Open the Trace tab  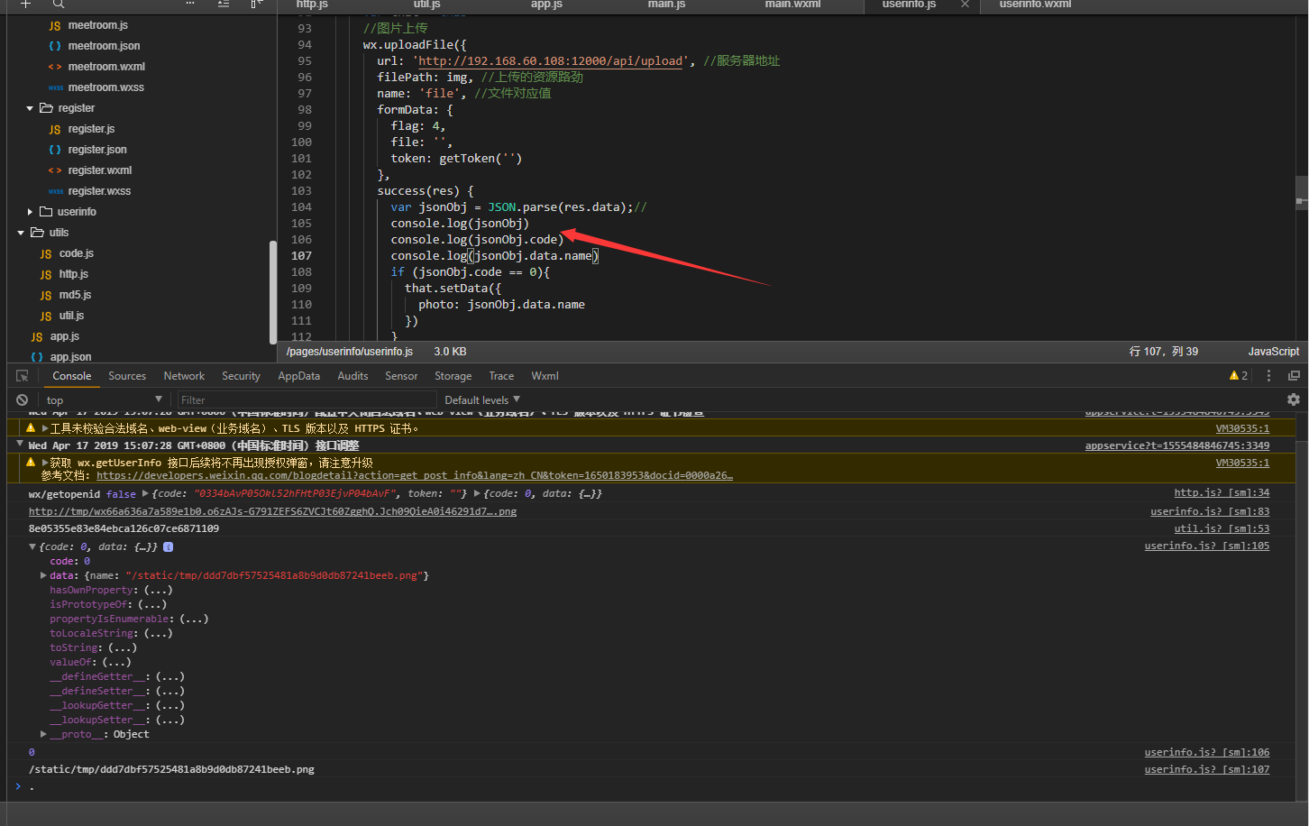(501, 376)
